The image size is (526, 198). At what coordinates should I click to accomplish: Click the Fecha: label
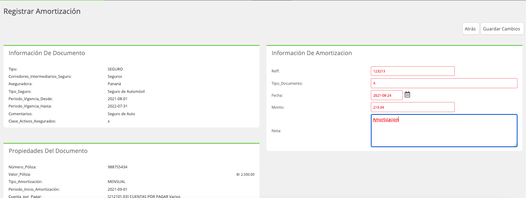(277, 95)
